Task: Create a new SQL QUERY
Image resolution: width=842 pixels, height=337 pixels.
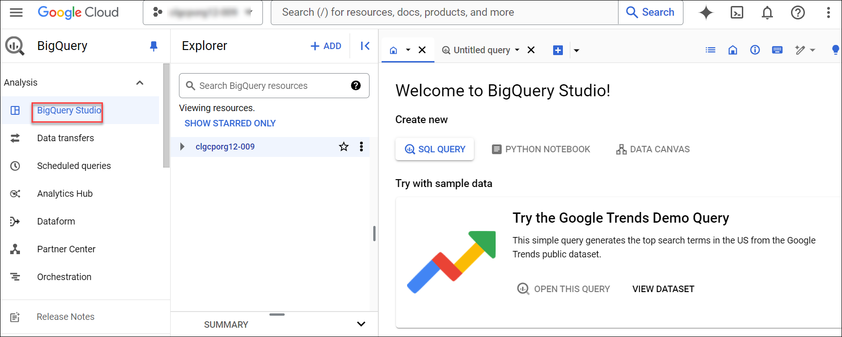Action: pyautogui.click(x=434, y=149)
